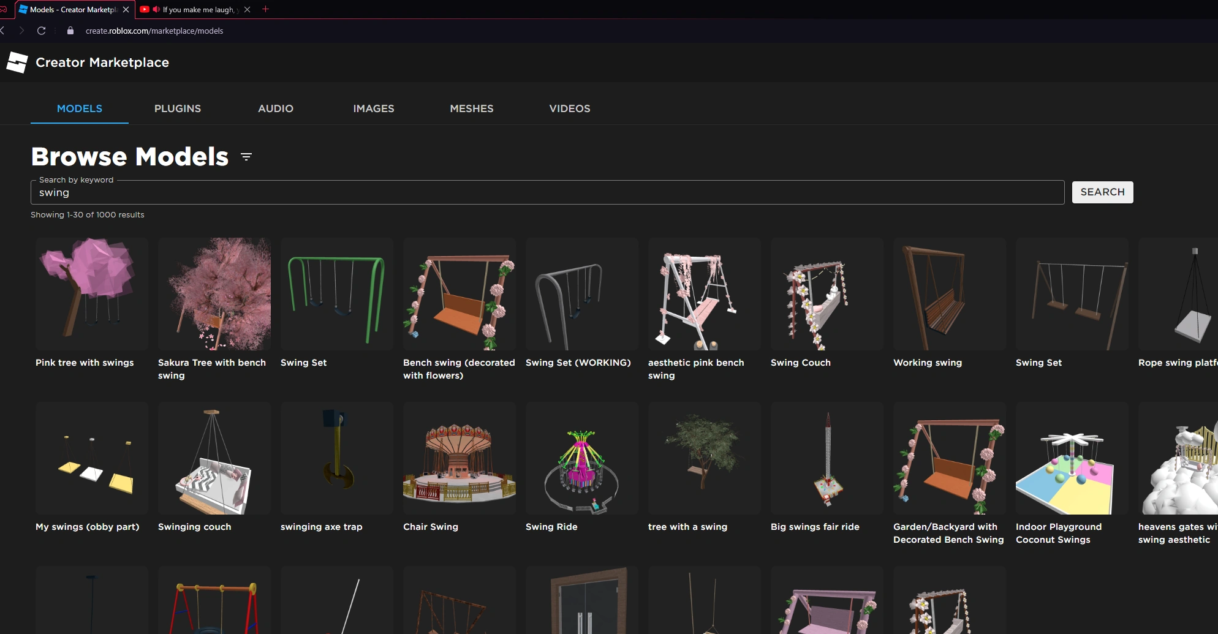Mute the YouTube tab via its speaker icon

[156, 9]
